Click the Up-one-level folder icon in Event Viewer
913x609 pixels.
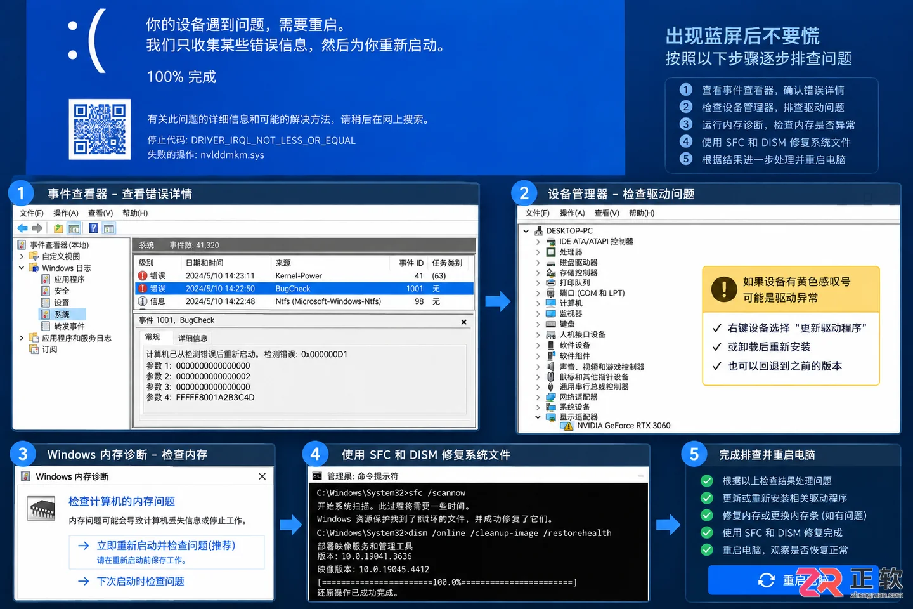(x=58, y=228)
